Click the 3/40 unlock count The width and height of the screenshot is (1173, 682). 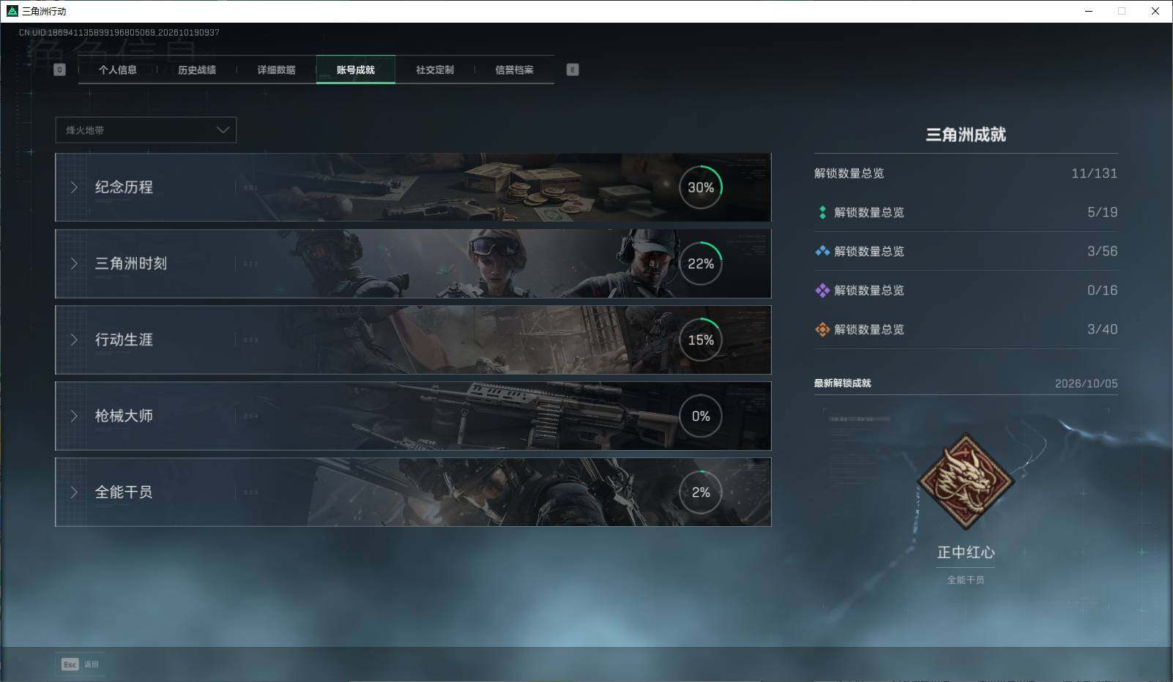coord(1102,329)
